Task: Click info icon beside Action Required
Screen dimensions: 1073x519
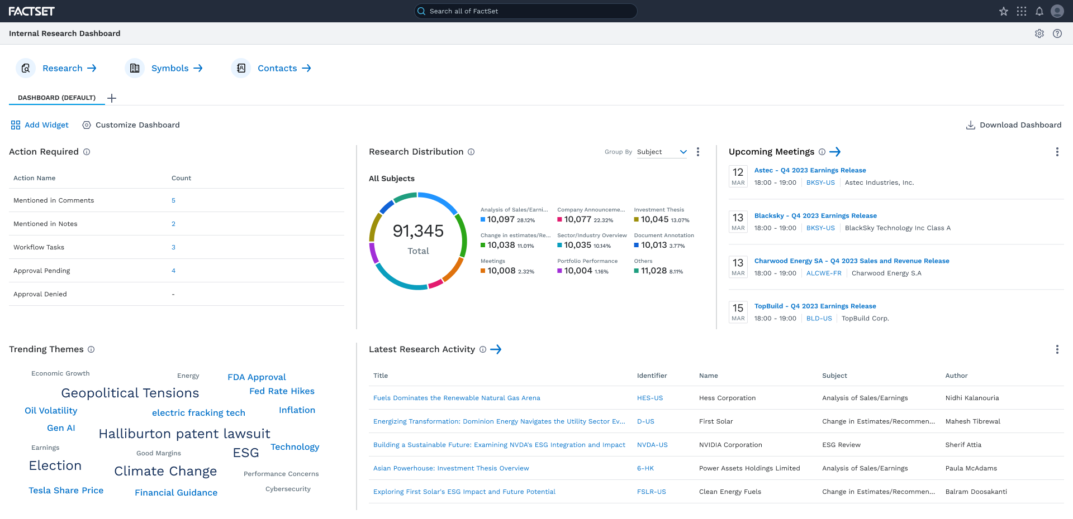Action: (87, 152)
